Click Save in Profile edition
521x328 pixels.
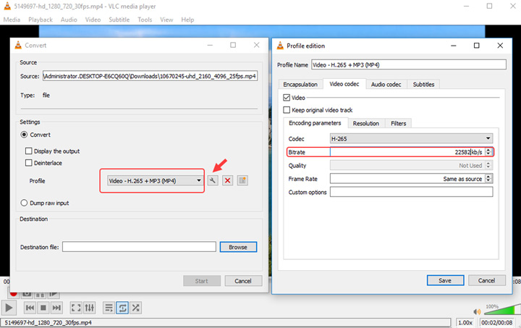click(x=445, y=280)
